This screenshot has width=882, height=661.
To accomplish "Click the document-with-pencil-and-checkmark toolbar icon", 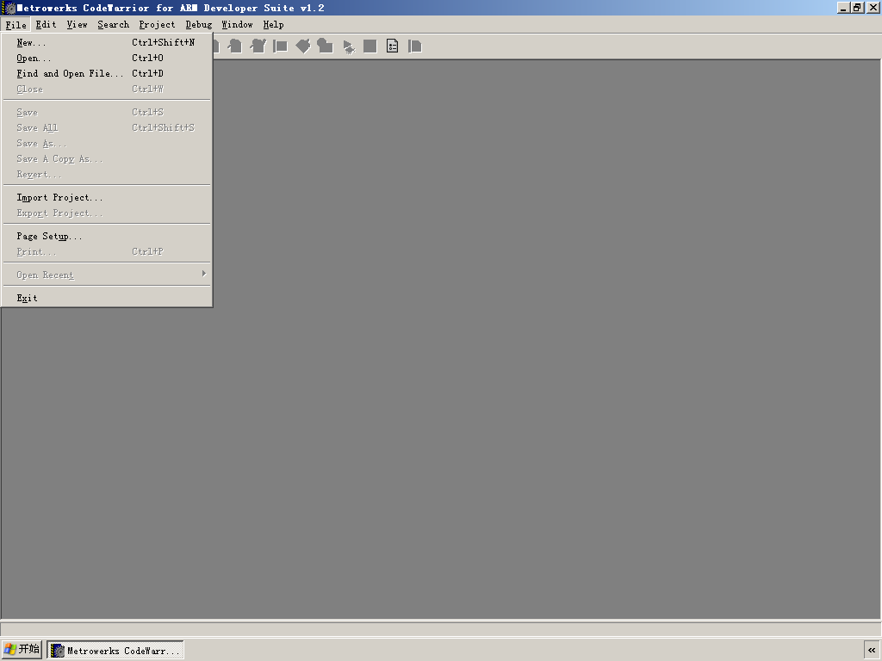I will (258, 46).
